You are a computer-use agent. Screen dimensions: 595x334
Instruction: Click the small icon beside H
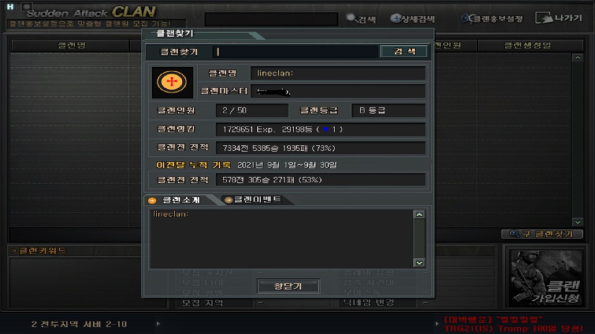[x=27, y=6]
